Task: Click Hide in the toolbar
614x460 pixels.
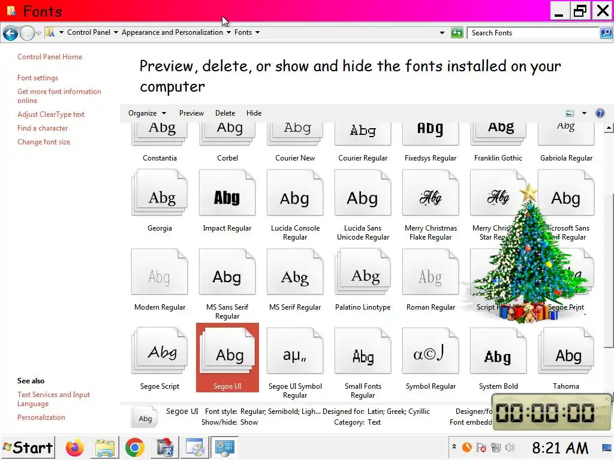Action: (x=254, y=113)
